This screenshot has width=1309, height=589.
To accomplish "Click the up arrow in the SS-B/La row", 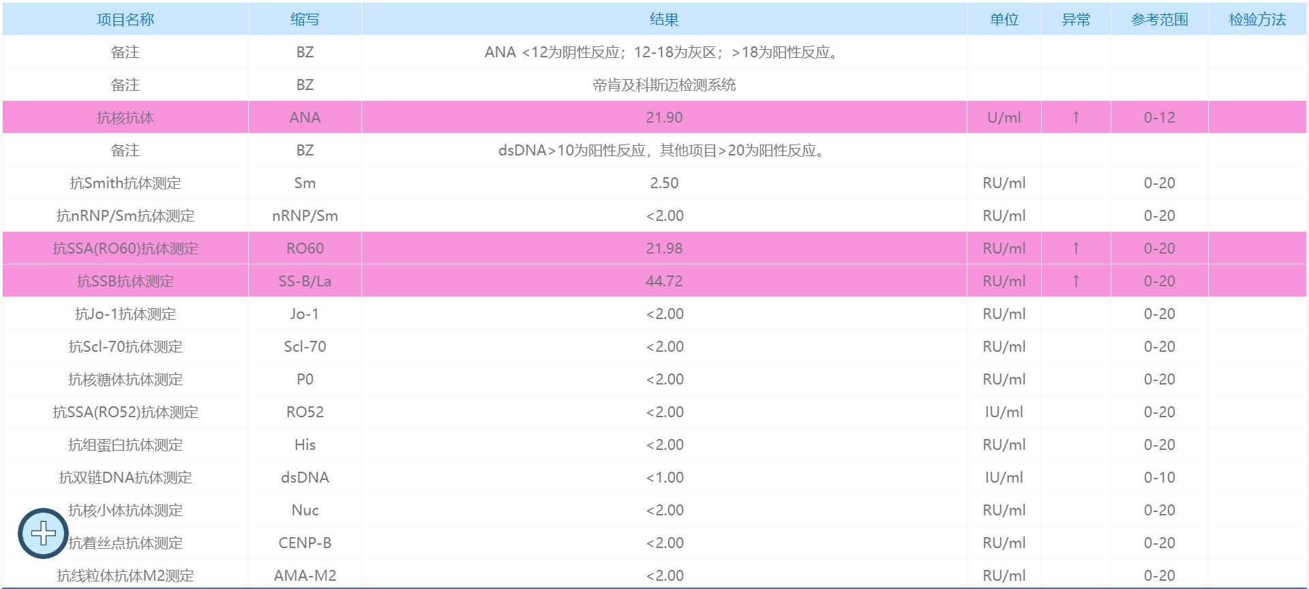I will [1076, 281].
